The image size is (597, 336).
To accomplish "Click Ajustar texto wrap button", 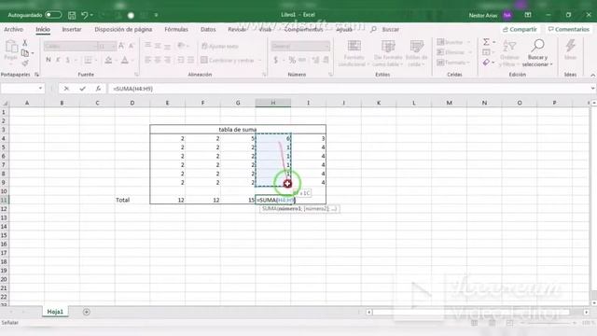I will tap(220, 46).
